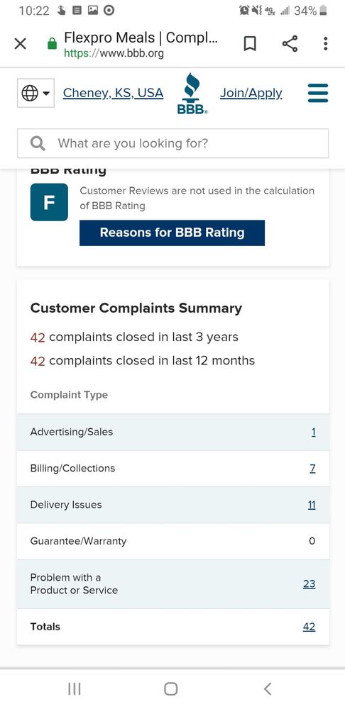Open the Billing/Collections complaint count 7
Viewport: 345px width, 709px height.
pyautogui.click(x=313, y=469)
